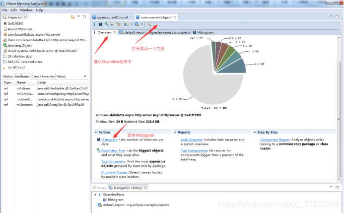Open the File menu
Image resolution: width=344 pixels, height=213 pixels.
[4, 10]
